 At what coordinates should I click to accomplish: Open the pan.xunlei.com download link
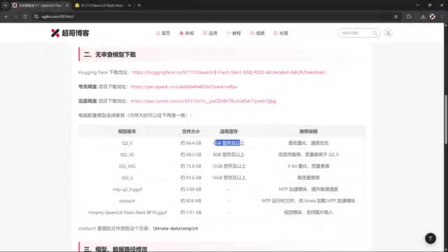[x=203, y=101]
